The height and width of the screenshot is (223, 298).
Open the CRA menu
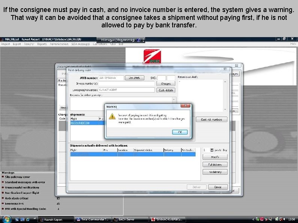click(113, 44)
